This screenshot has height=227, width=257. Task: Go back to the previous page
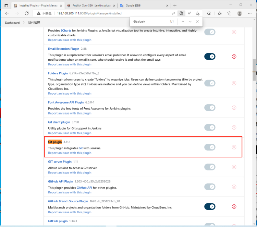coord(7,13)
